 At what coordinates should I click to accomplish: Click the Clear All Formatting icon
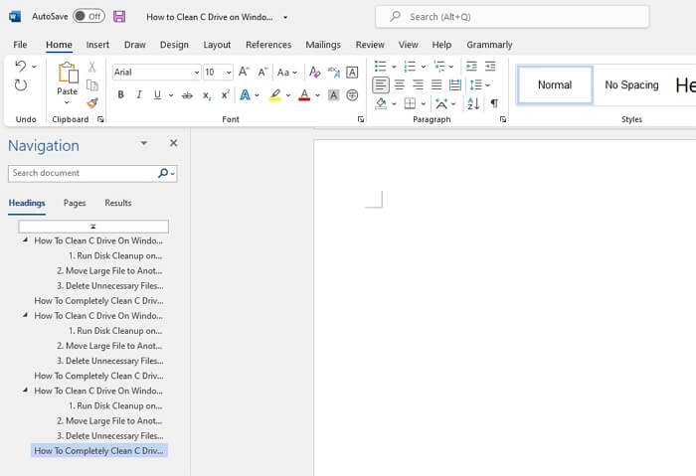click(314, 72)
